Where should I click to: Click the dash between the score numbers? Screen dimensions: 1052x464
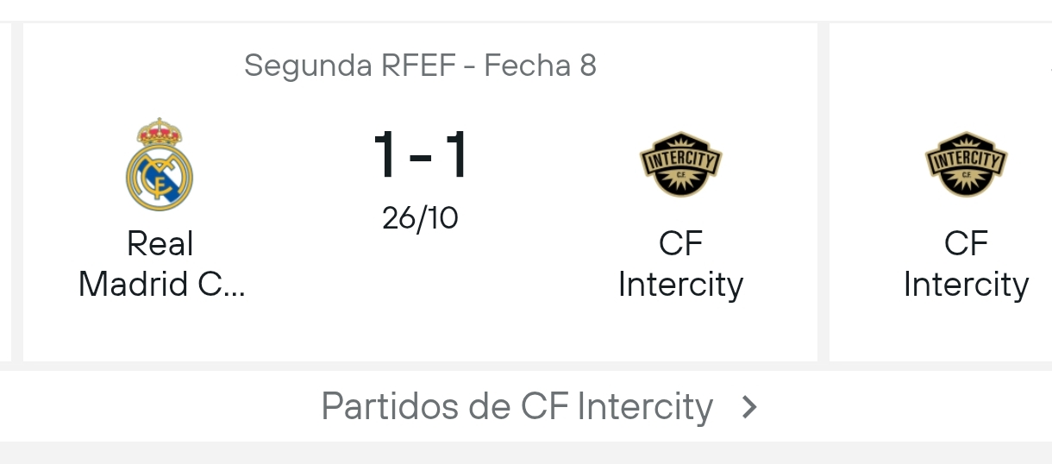click(420, 157)
